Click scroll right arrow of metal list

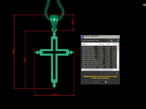[x=116, y=70]
